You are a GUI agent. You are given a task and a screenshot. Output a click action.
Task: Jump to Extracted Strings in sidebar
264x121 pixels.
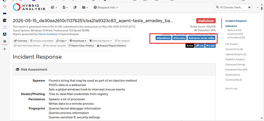(x=235, y=65)
